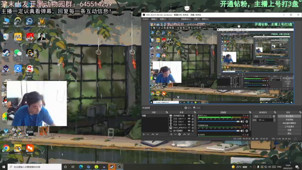Open first mixer channel gear settings

(247, 121)
